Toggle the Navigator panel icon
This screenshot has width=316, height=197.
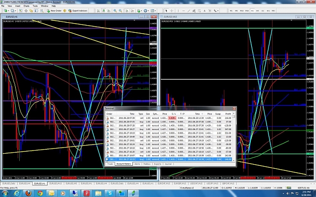click(x=31, y=11)
